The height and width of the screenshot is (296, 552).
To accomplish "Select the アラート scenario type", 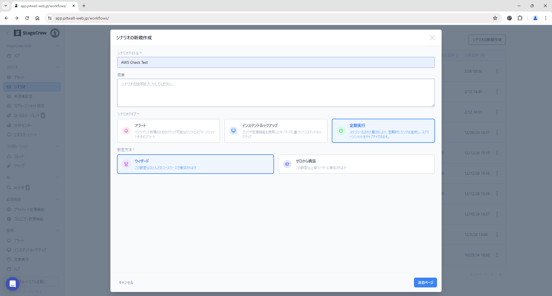I will (x=168, y=131).
